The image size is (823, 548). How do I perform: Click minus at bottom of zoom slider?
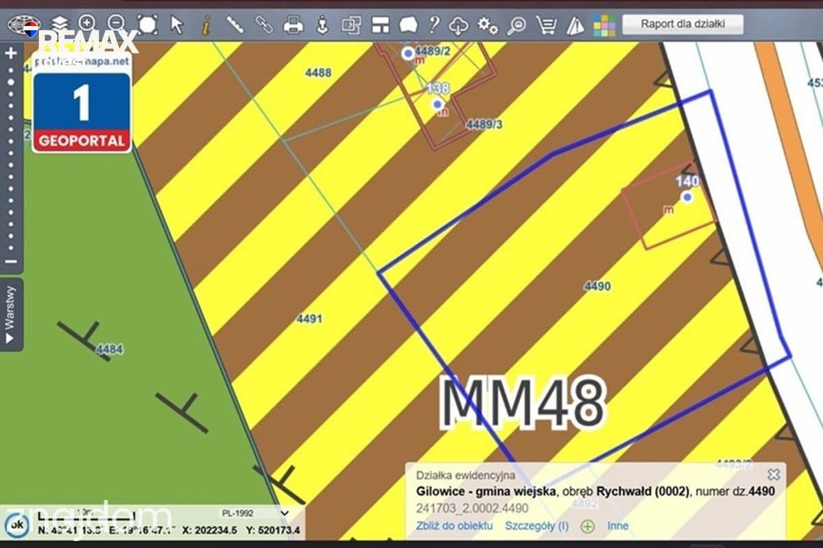[11, 262]
